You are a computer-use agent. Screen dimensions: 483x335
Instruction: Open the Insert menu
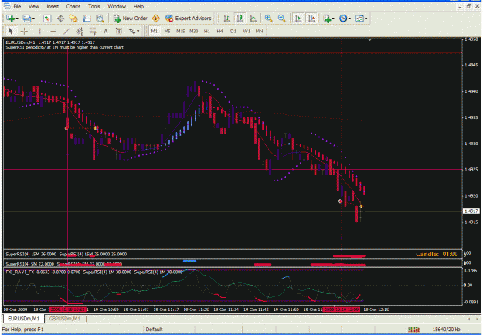click(53, 6)
